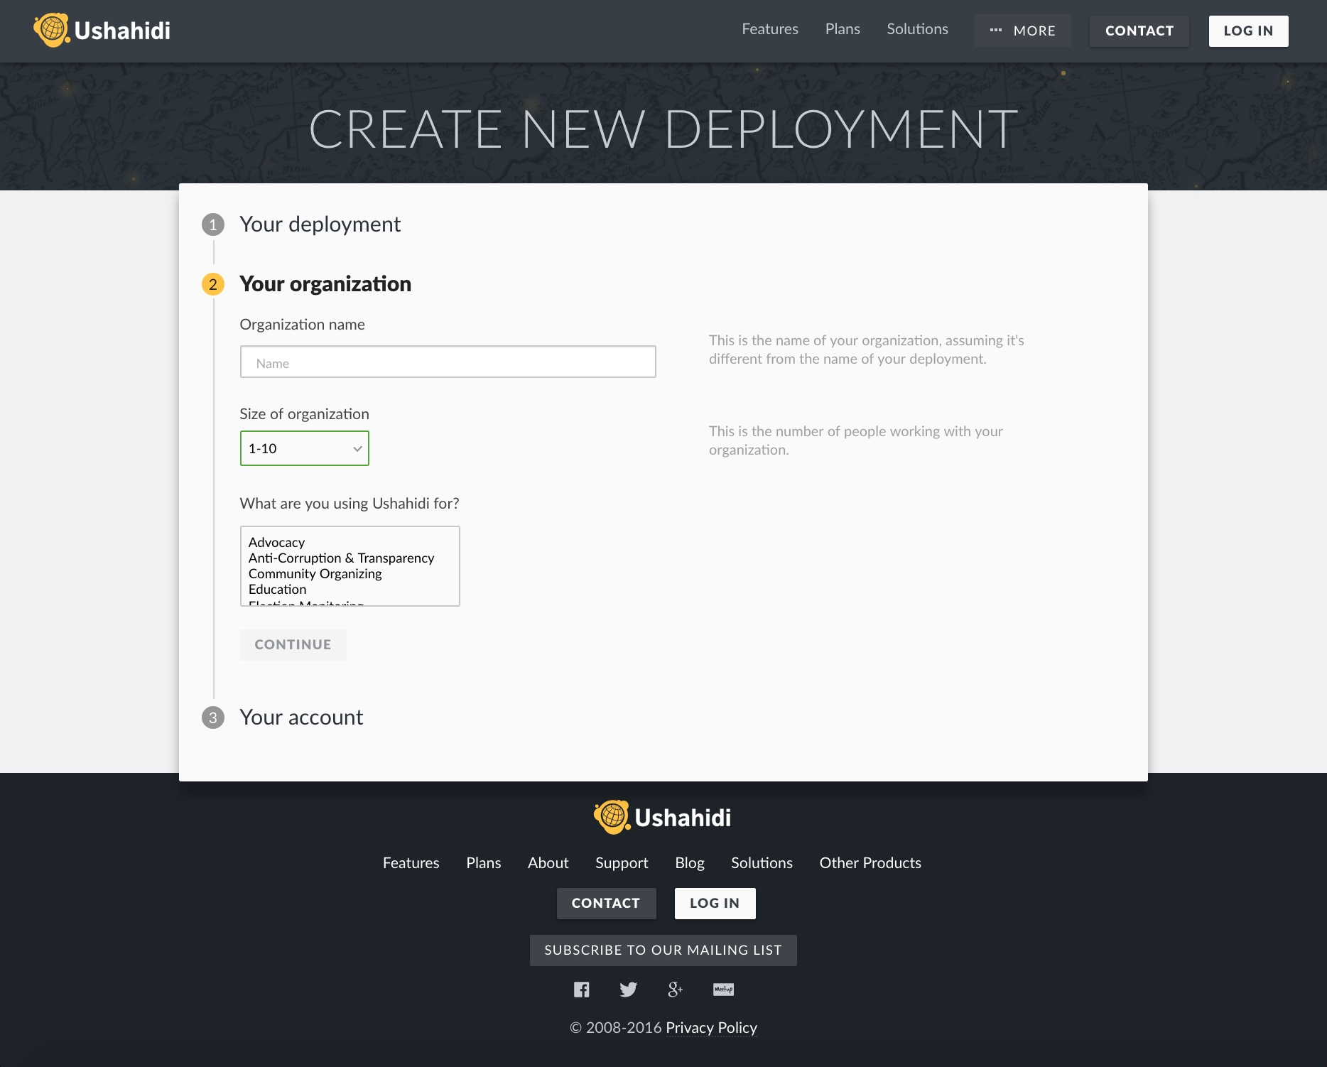Open the Privacy Policy link
Screen dimensions: 1327x1067
pyautogui.click(x=710, y=1028)
